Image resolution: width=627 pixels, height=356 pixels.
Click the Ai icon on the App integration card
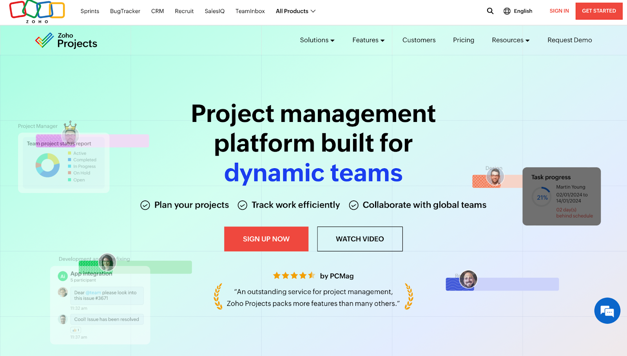tap(63, 276)
